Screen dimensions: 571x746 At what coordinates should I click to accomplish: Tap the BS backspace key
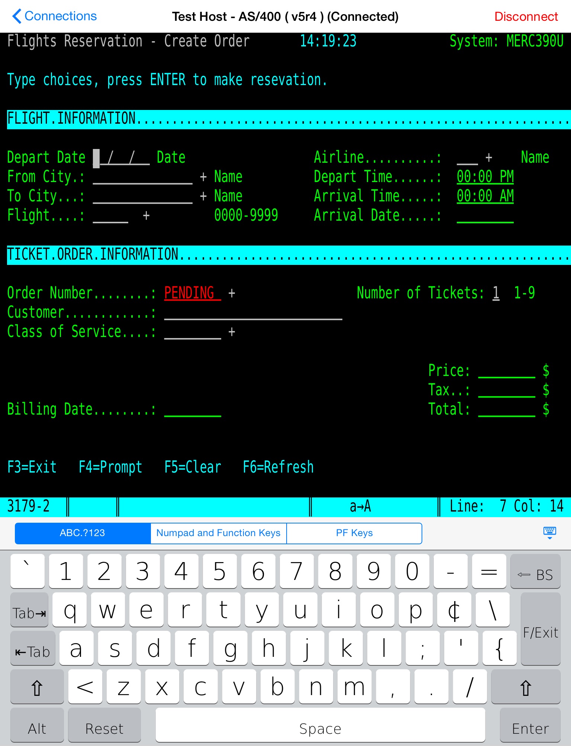[x=535, y=571]
